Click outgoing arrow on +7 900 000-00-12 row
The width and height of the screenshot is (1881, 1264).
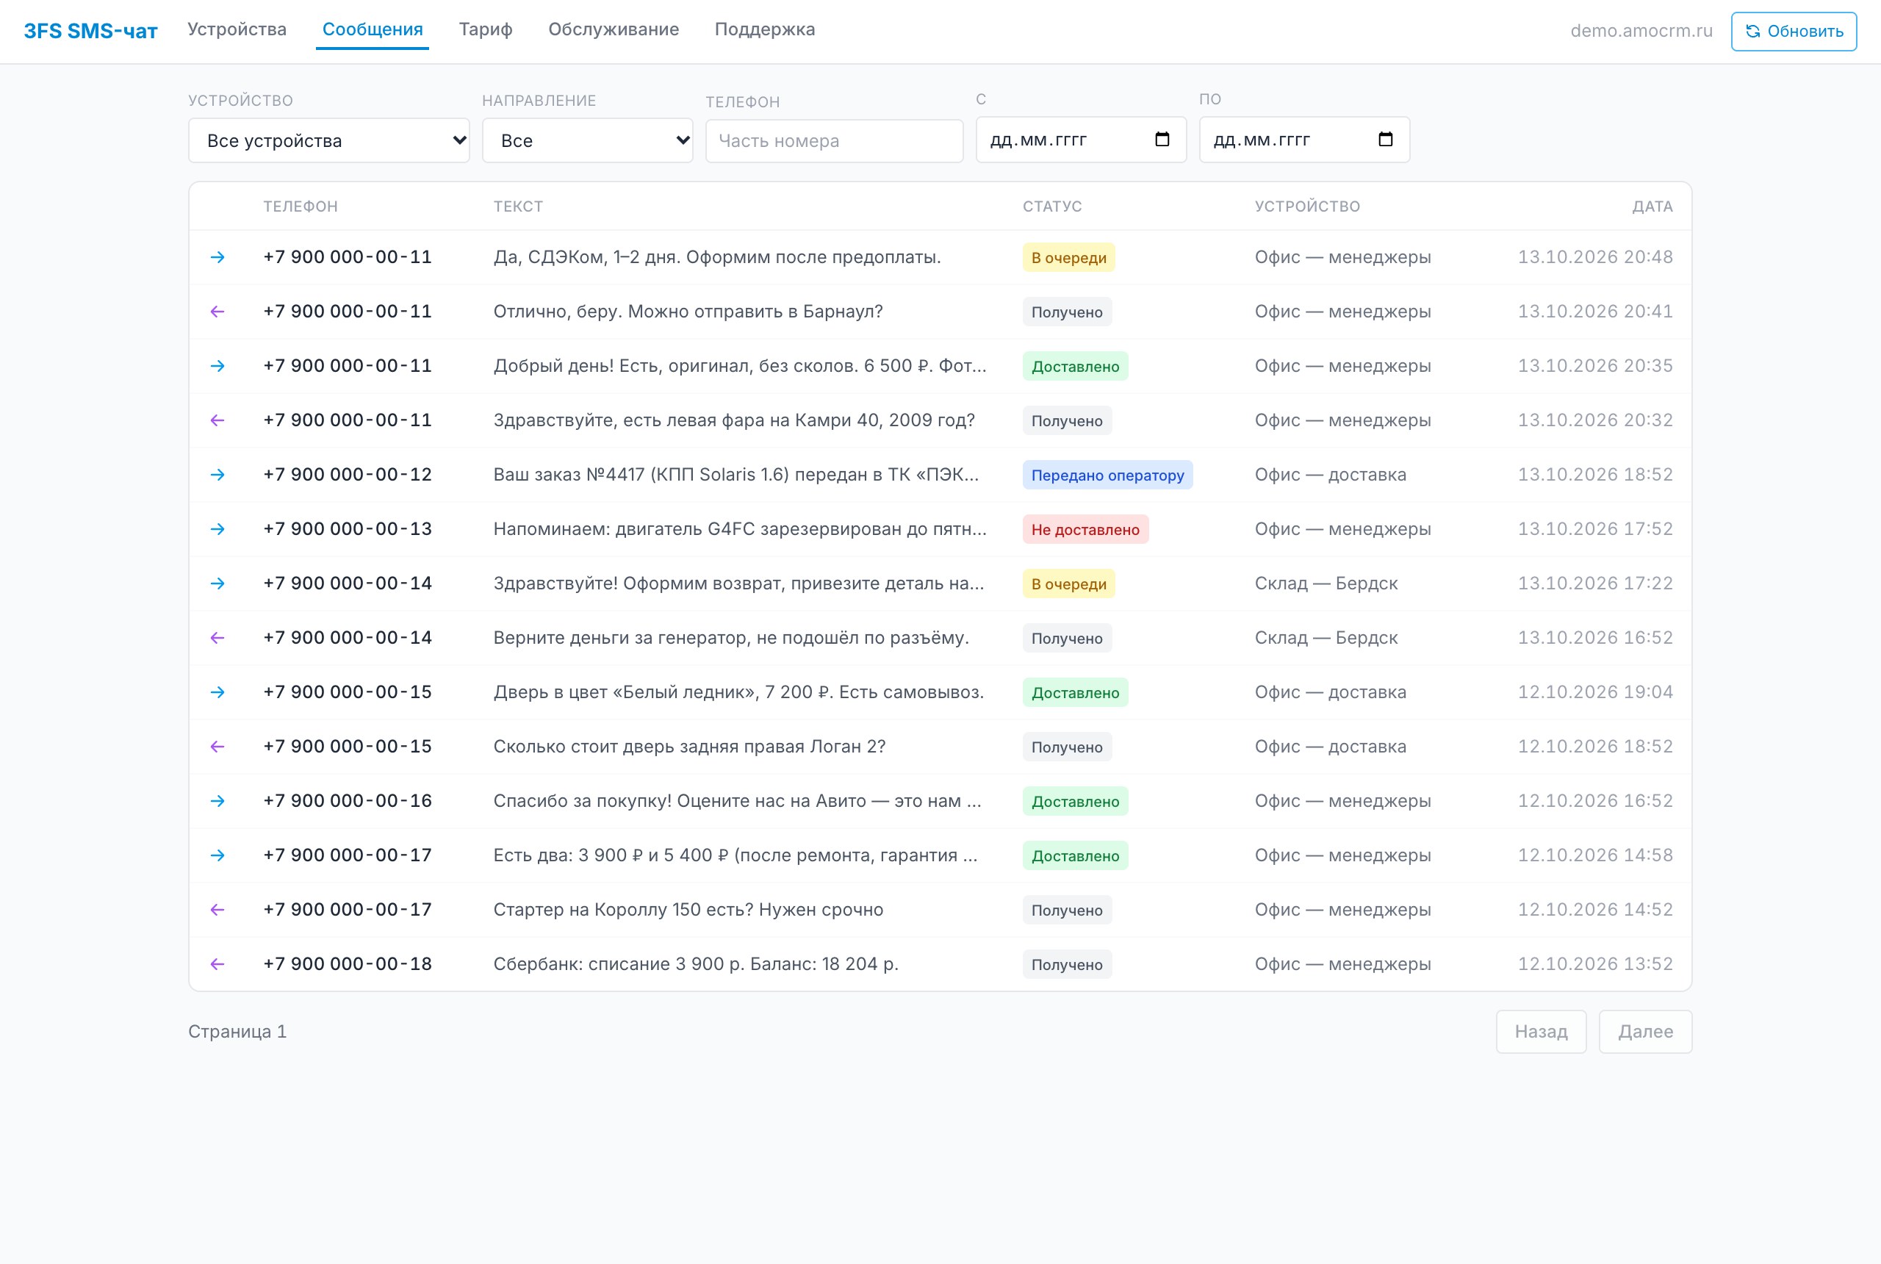(x=217, y=475)
